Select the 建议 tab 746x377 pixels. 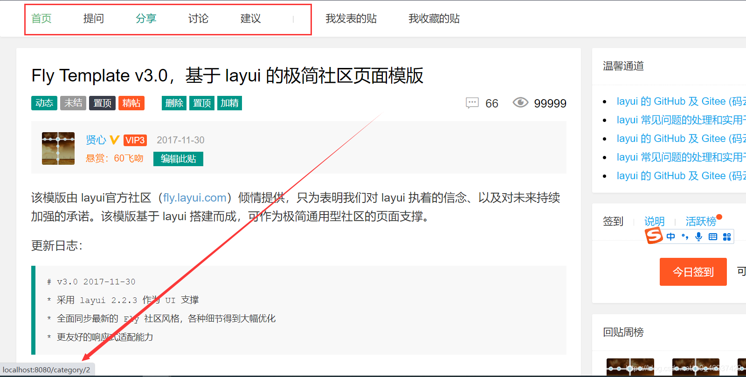[x=250, y=19]
